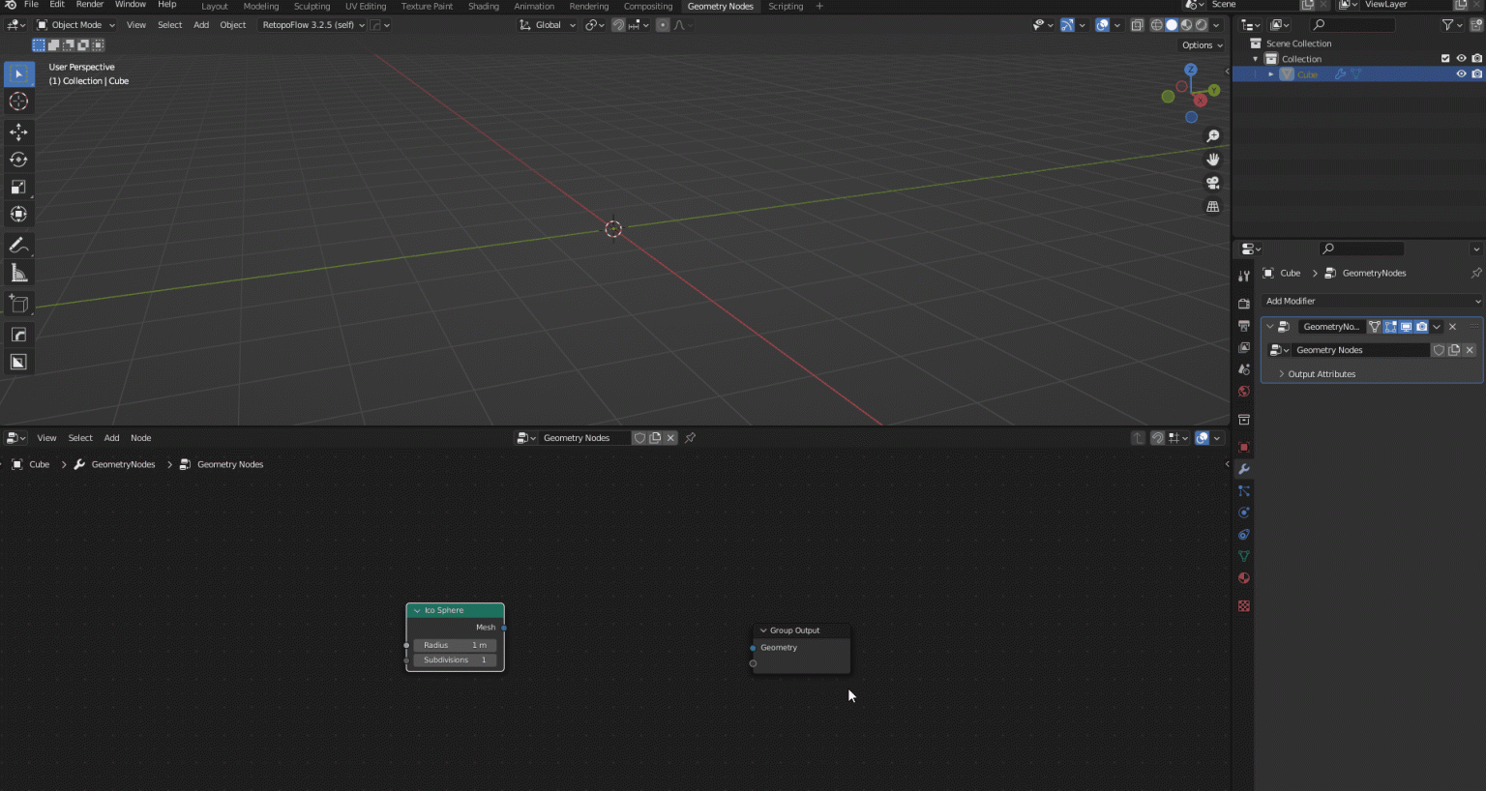This screenshot has height=791, width=1486.
Task: Open the Object Mode dropdown
Action: coord(75,24)
